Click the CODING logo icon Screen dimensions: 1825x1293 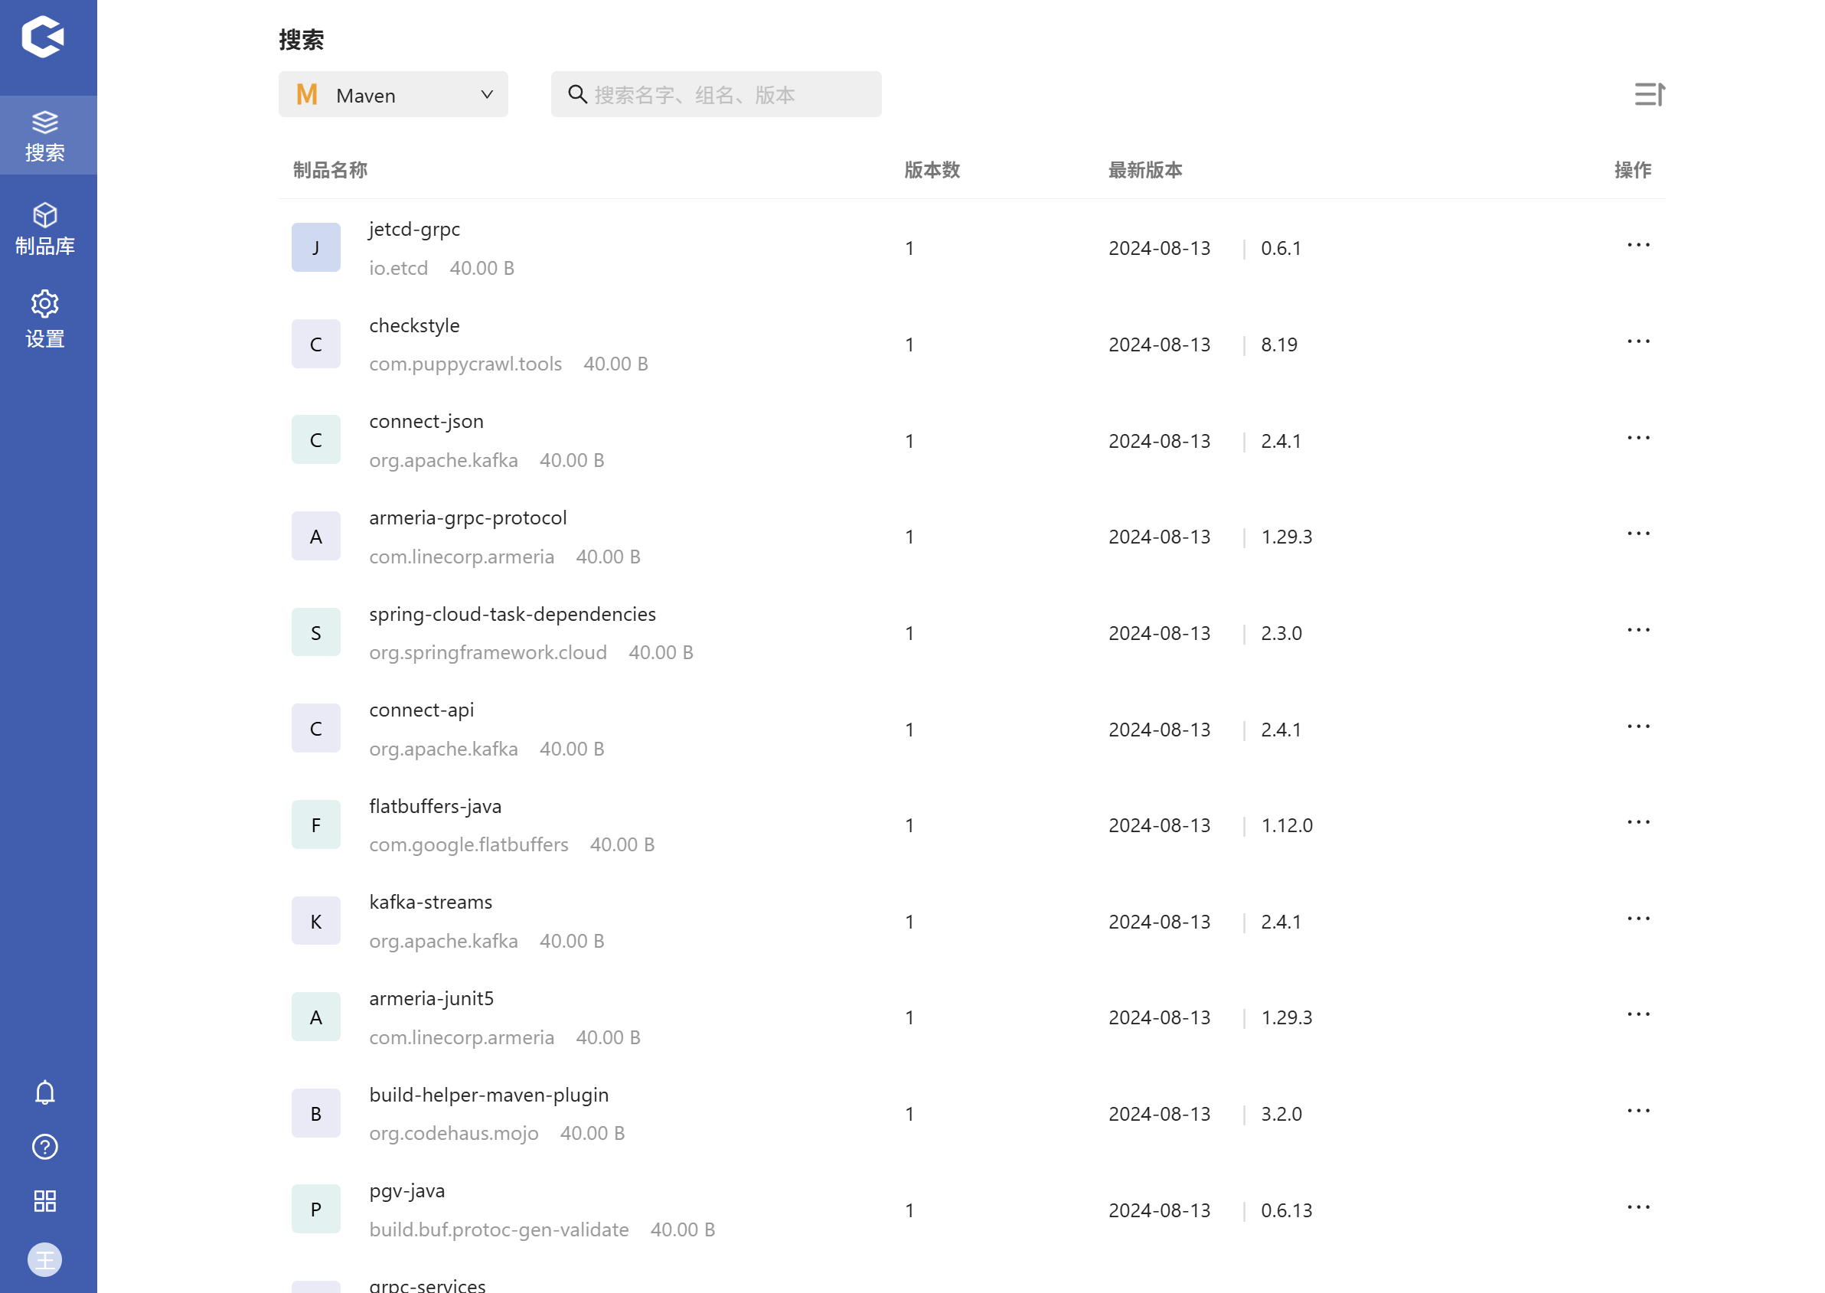43,38
